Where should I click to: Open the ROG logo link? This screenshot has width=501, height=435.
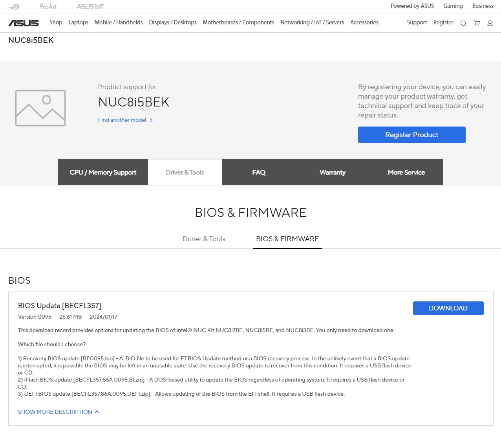tap(14, 7)
